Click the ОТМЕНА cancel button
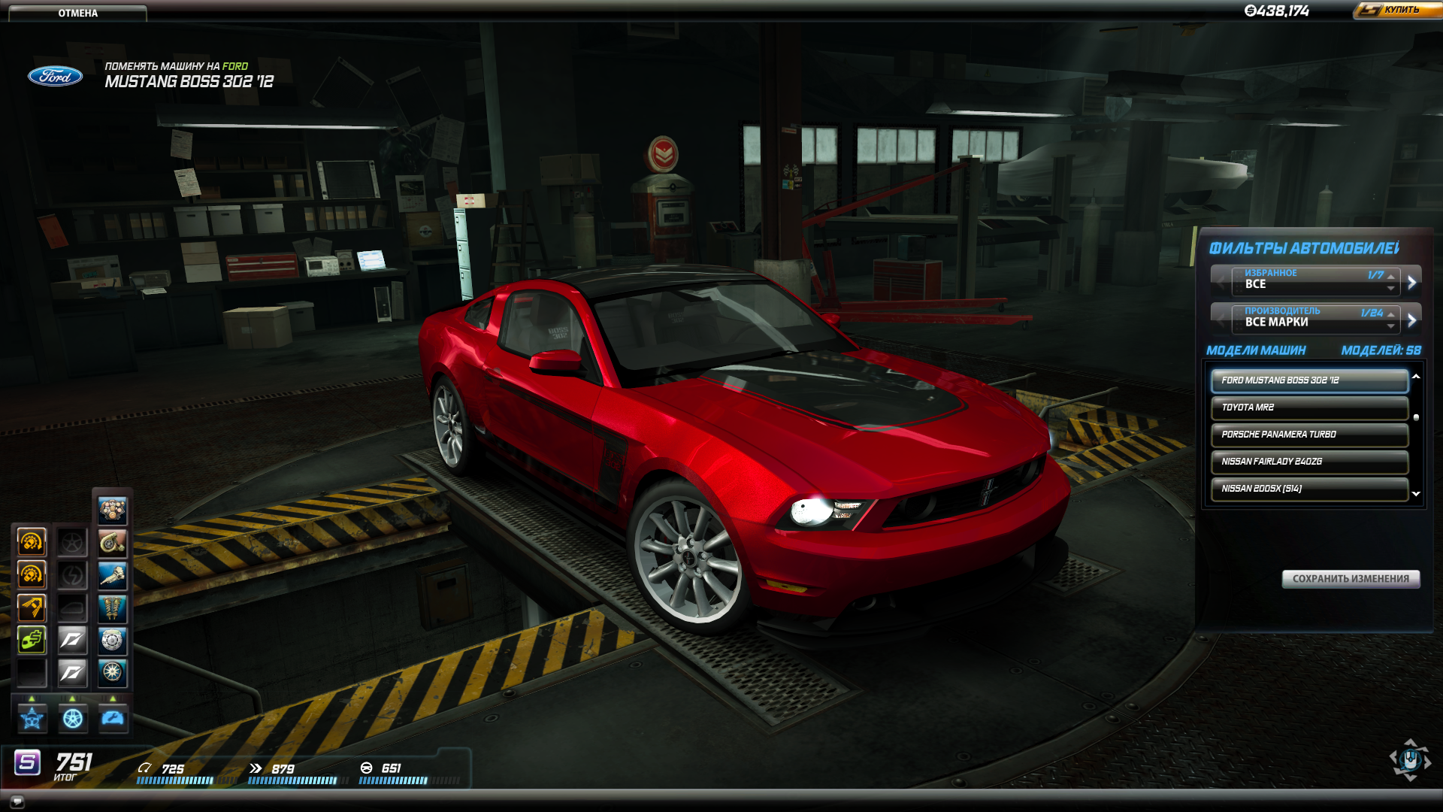The height and width of the screenshot is (812, 1443). 77,13
